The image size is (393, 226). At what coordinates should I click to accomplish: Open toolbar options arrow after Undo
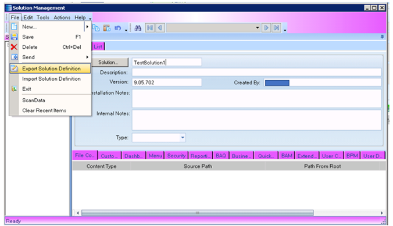pos(126,30)
